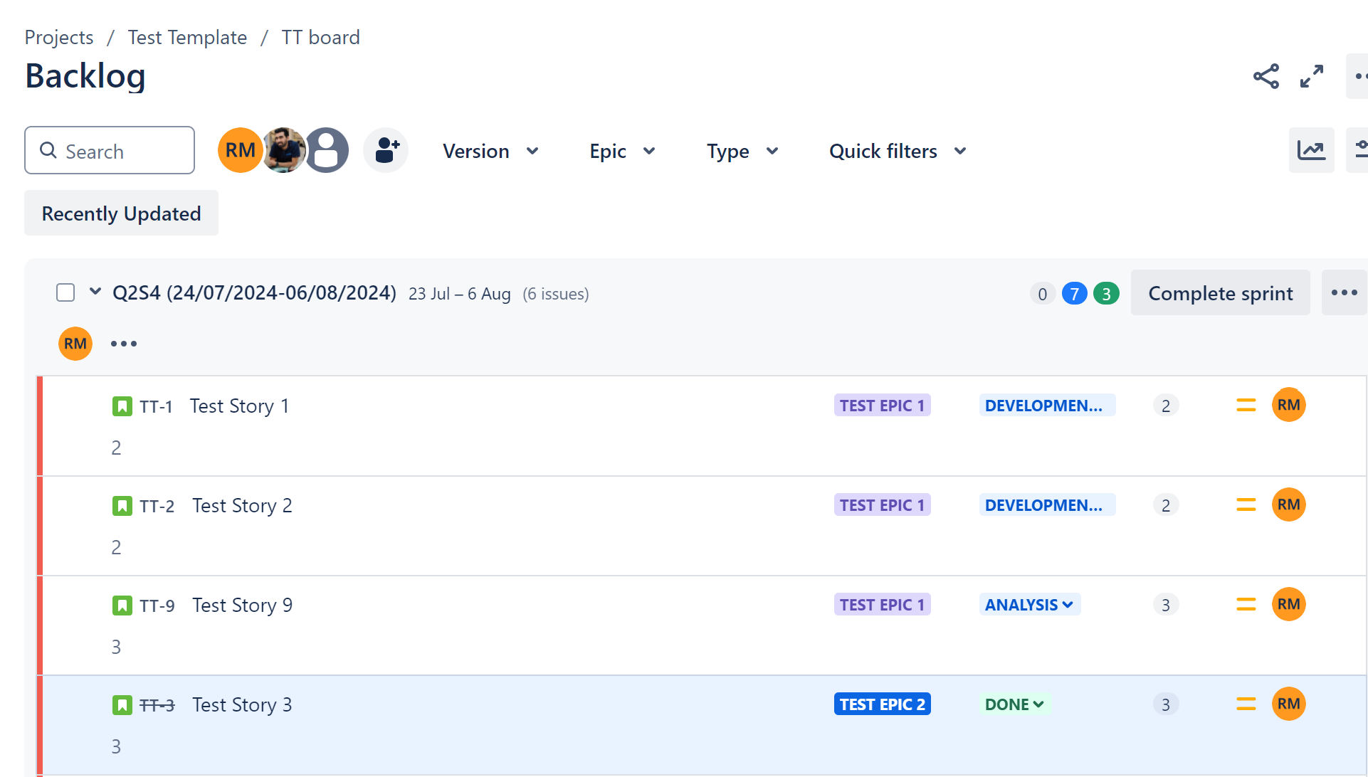Filter by the photo avatar user
This screenshot has width=1368, height=777.
click(x=284, y=150)
